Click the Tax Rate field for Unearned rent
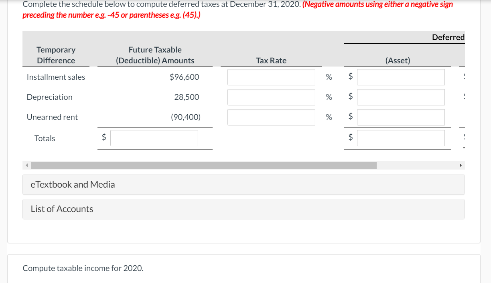Viewport: 491px width, 283px height. coord(271,117)
